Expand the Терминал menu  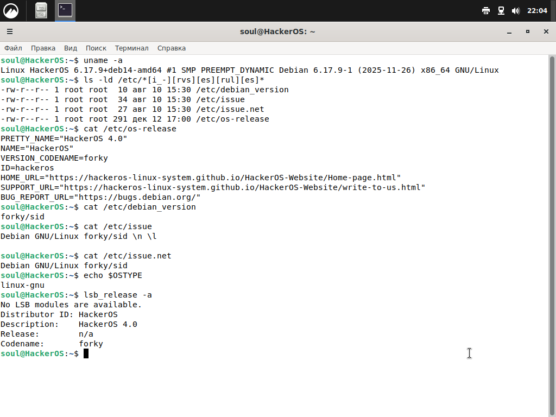click(x=131, y=48)
